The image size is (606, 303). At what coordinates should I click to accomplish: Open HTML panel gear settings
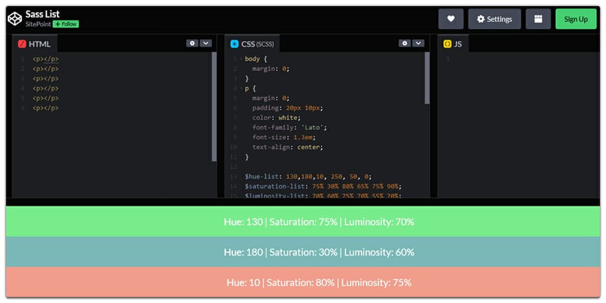pyautogui.click(x=192, y=43)
